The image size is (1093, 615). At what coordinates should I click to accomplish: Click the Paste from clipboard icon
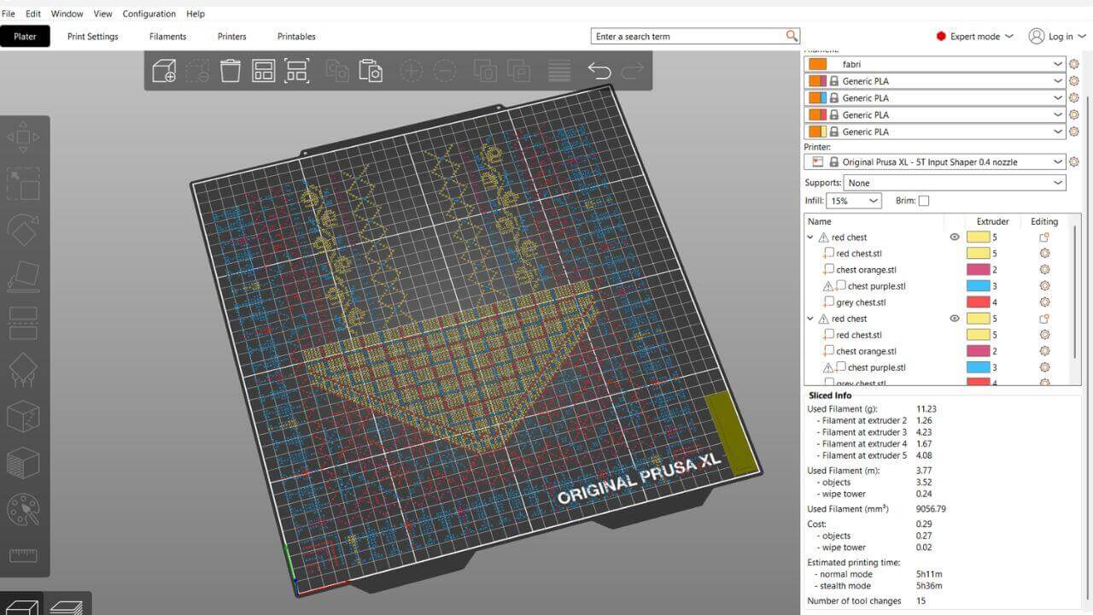click(x=370, y=70)
